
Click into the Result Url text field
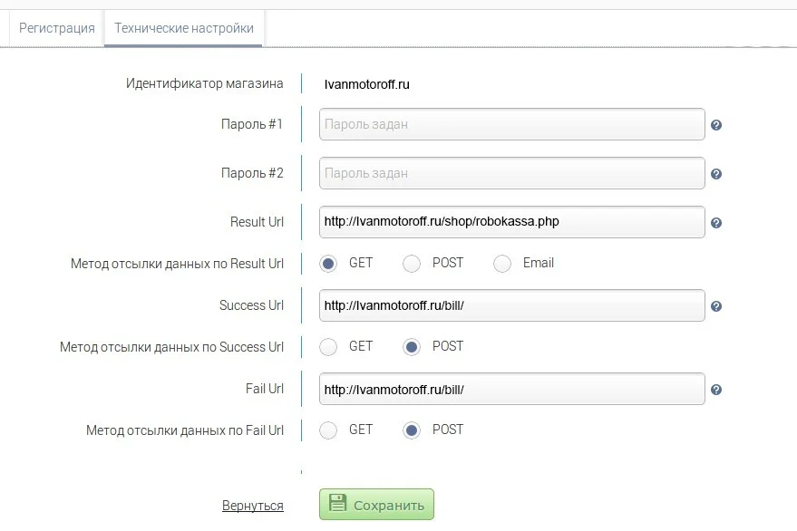point(511,222)
